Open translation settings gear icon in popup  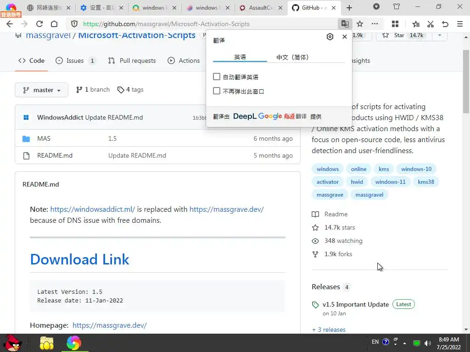(330, 37)
